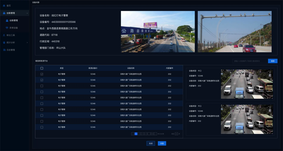Screen dimensions: 283x151
Task: Click the 搜索 search button
Action: [273, 61]
